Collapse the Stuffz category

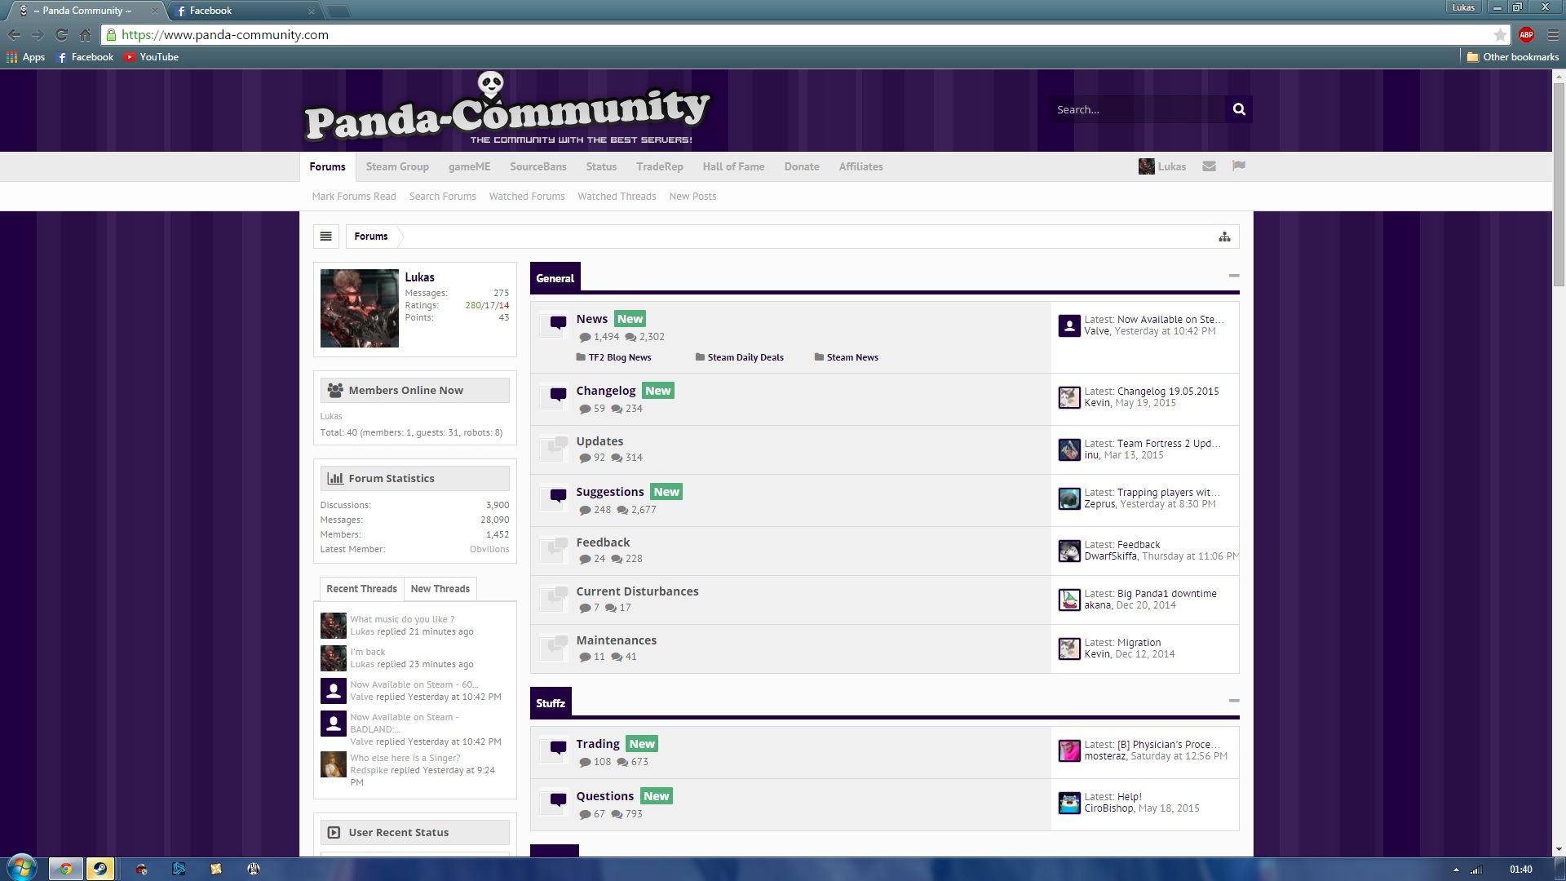[1233, 701]
